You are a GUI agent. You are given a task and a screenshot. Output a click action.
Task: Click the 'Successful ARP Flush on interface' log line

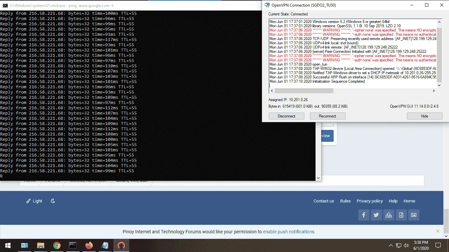pyautogui.click(x=353, y=77)
